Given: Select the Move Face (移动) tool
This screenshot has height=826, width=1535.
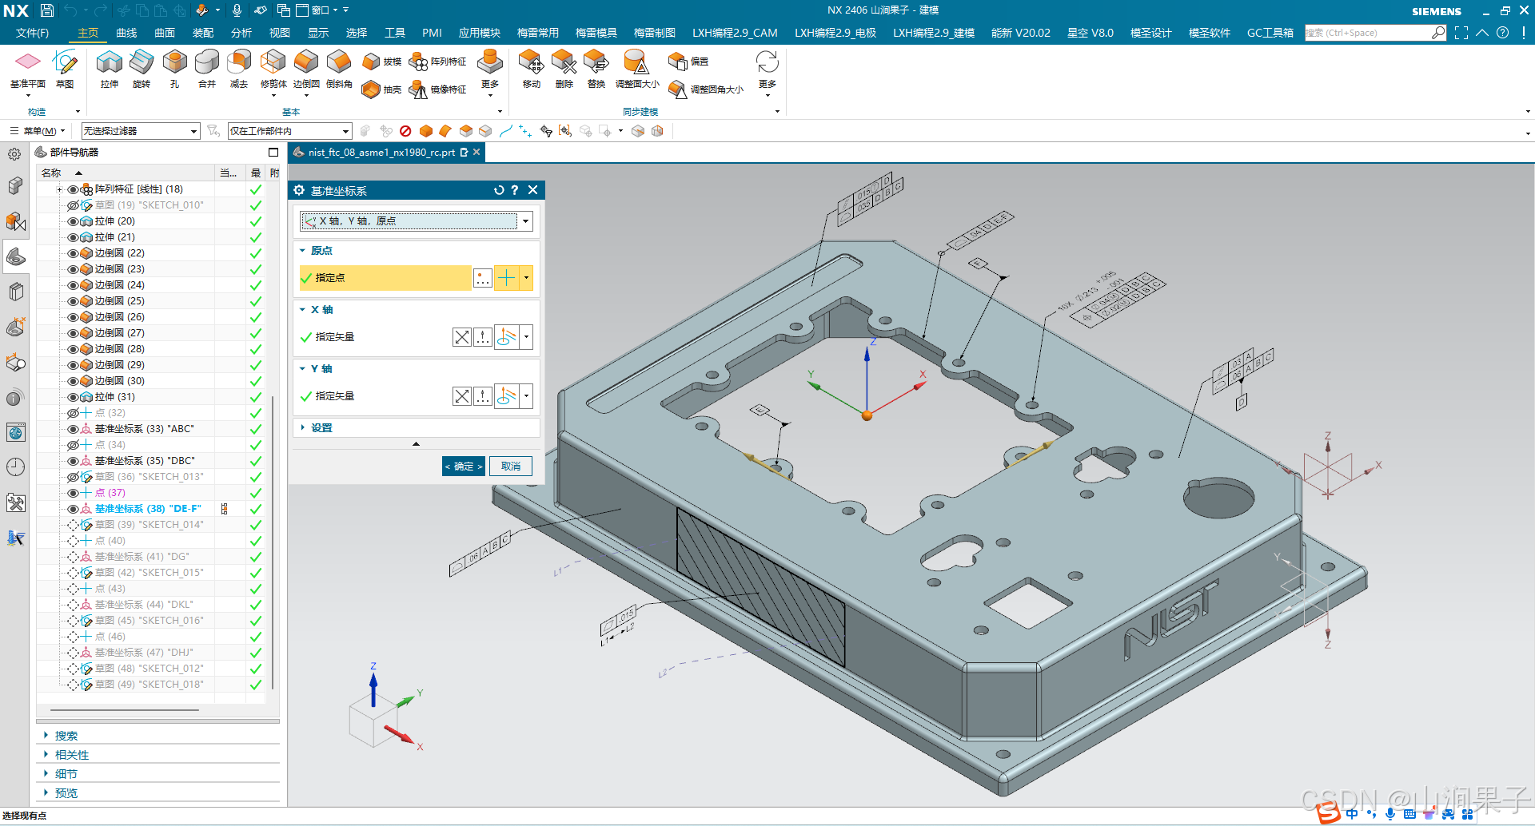Looking at the screenshot, I should 531,68.
